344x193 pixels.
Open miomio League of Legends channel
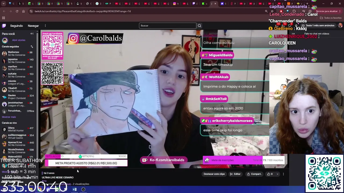pos(18,83)
